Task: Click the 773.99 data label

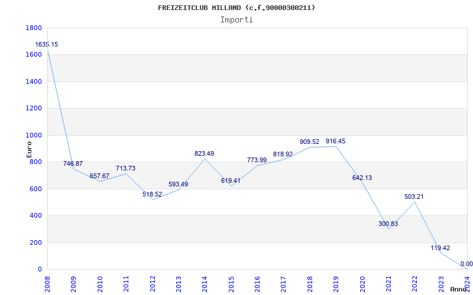Action: point(257,160)
